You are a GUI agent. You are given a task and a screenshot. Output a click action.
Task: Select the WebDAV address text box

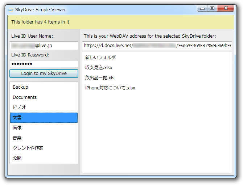(157, 46)
